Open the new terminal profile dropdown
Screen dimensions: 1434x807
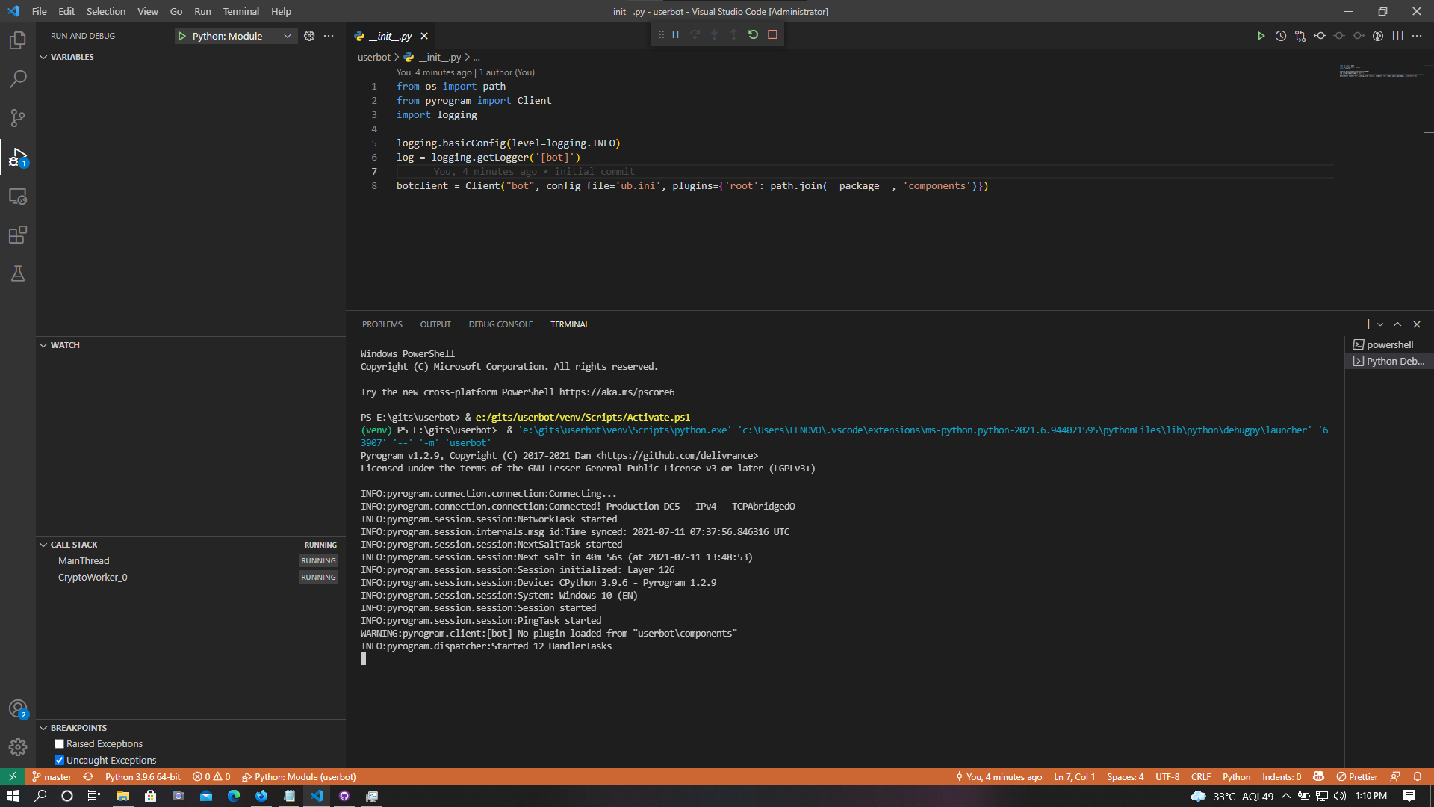pos(1380,324)
